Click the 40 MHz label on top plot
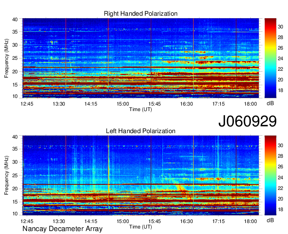 tap(15, 19)
